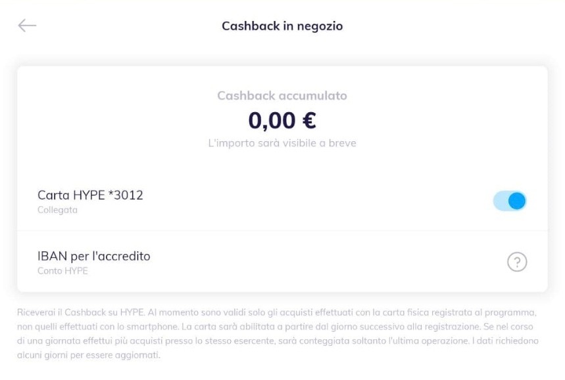565x380 pixels.
Task: Go back using the left arrow
Action: point(27,26)
